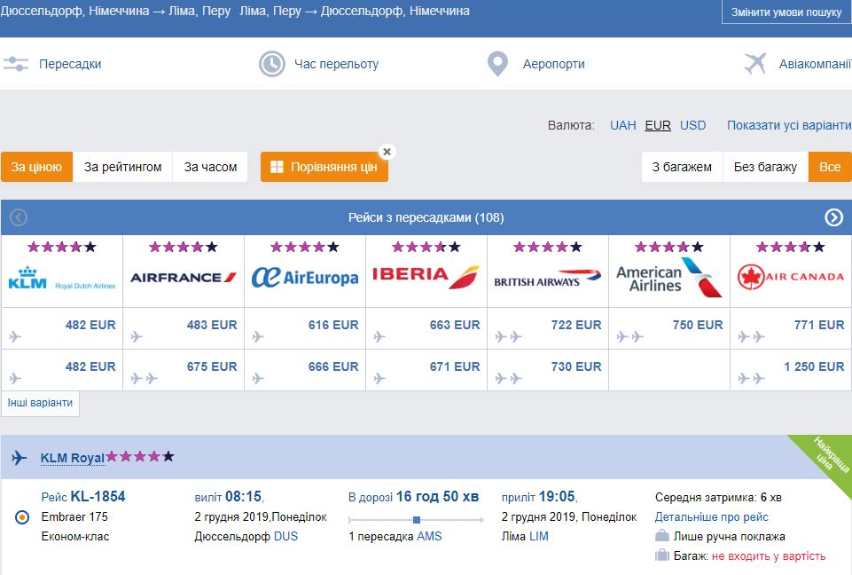Expand the Пересадки filter
This screenshot has height=575, width=852.
[70, 64]
